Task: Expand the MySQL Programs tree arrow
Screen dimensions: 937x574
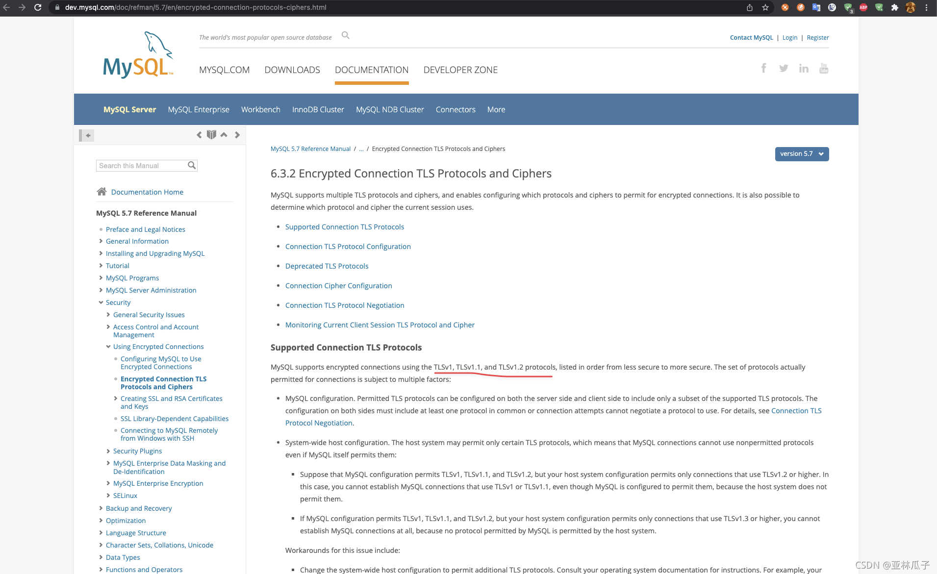Action: [101, 278]
